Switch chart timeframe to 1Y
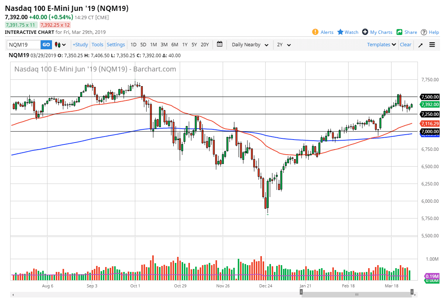The image size is (445, 299). click(x=185, y=44)
